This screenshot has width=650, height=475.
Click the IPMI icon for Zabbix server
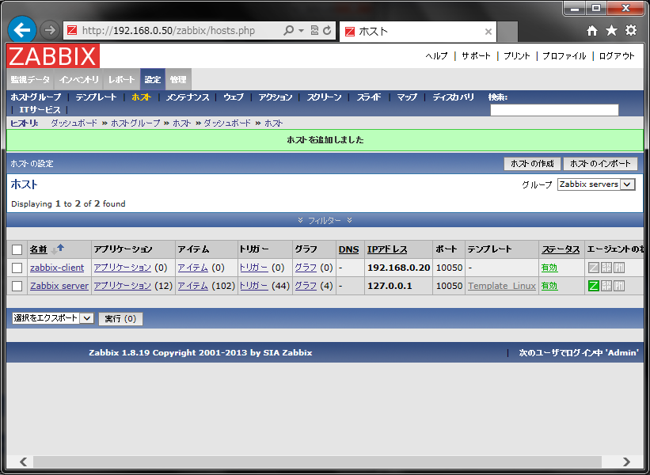click(619, 286)
